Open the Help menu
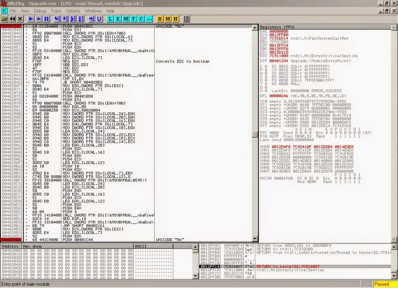 click(x=110, y=11)
